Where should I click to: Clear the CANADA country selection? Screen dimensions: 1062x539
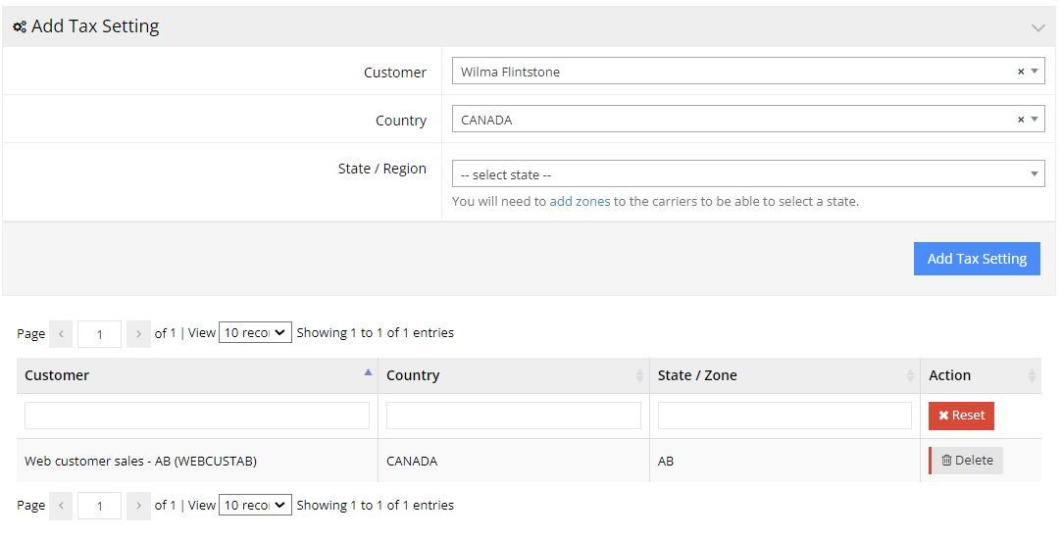click(x=1021, y=120)
